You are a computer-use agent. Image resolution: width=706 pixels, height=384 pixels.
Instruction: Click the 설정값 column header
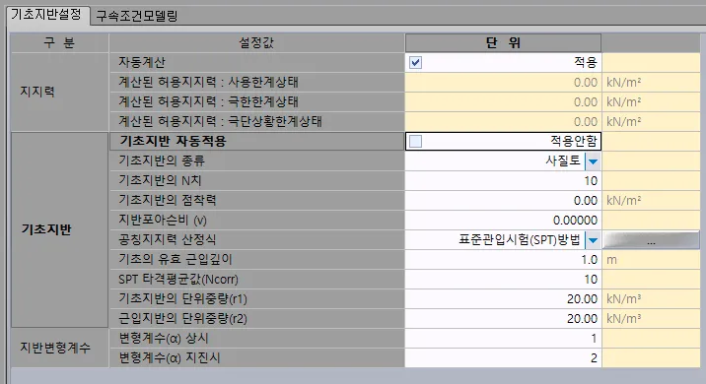tap(256, 42)
